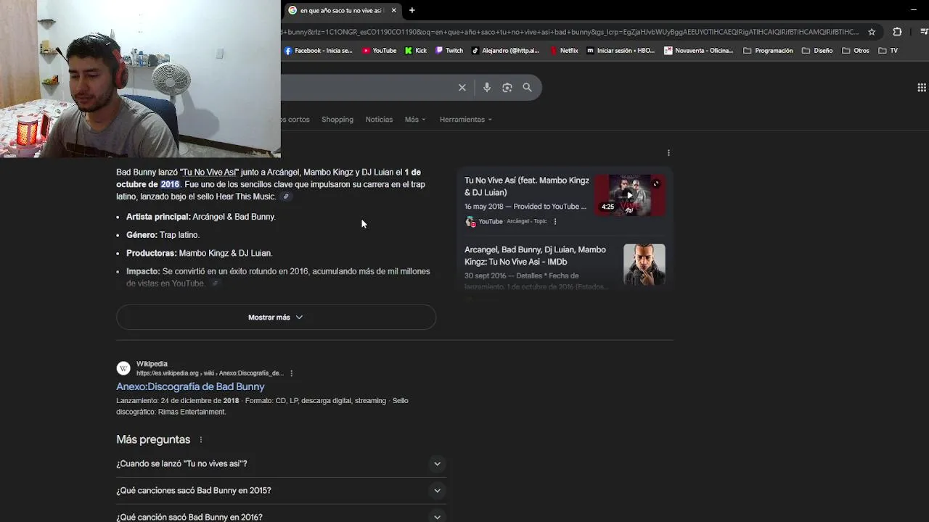Open 'Anexo:Discografía de Bad Bunny' link
The image size is (929, 522).
tap(190, 386)
